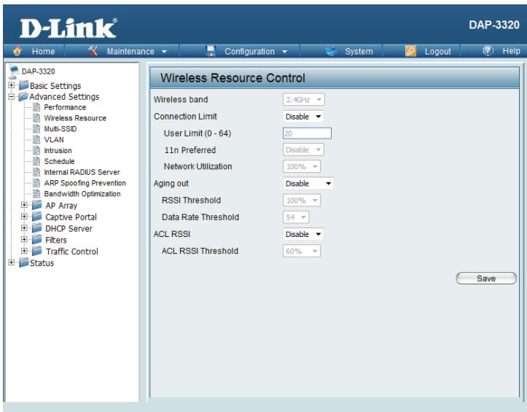Open the System menu item
The image size is (527, 412).
pyautogui.click(x=359, y=52)
